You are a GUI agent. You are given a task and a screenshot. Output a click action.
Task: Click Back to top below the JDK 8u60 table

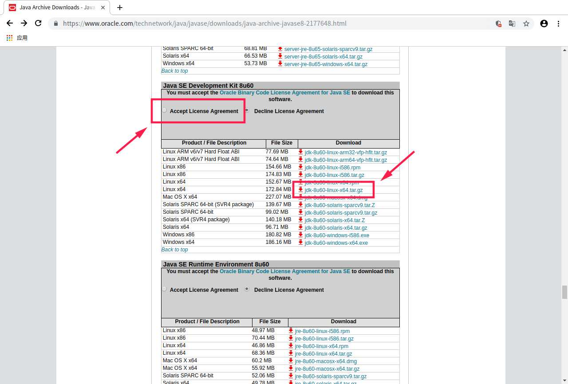point(174,250)
